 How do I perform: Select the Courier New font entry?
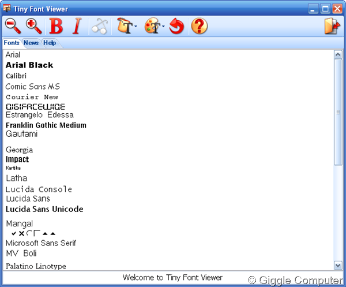pyautogui.click(x=32, y=97)
